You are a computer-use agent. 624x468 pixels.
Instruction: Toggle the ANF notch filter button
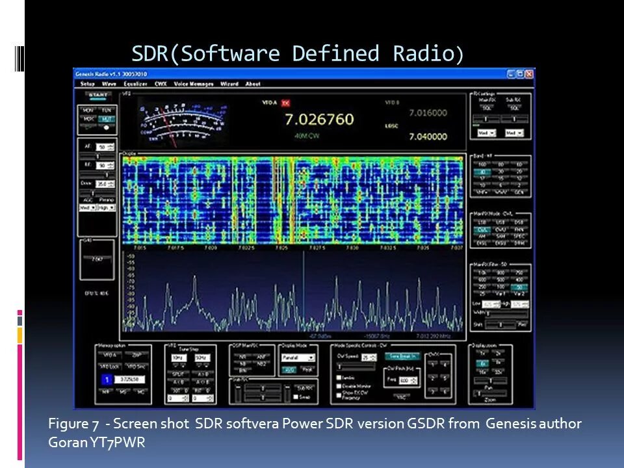[261, 357]
